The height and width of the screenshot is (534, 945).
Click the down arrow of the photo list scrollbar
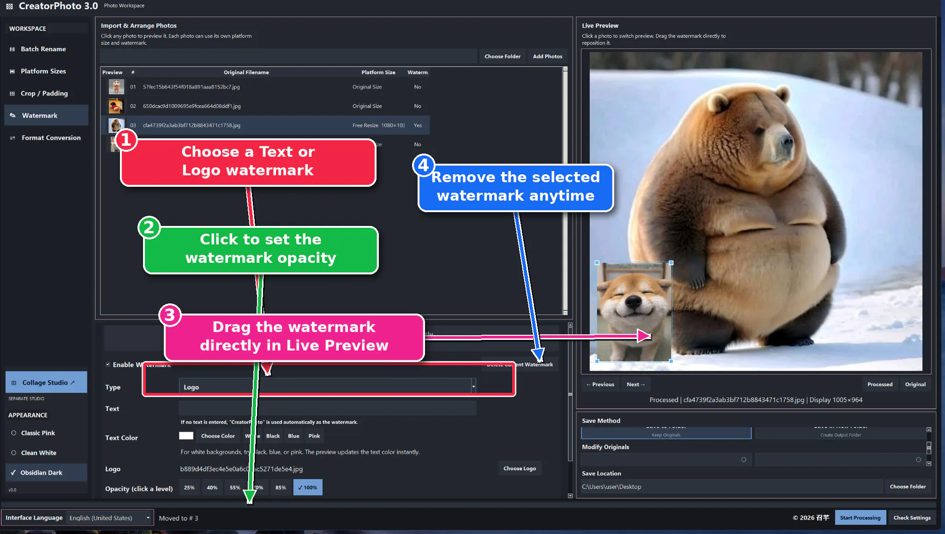[x=565, y=313]
